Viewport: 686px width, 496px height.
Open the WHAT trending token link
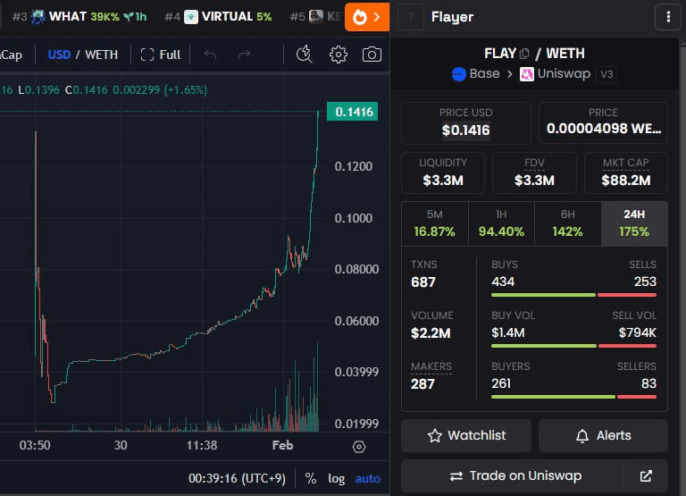click(x=79, y=17)
